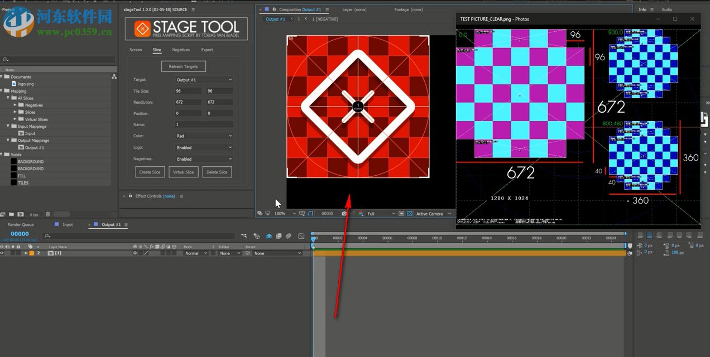Click the Create Slice button
Image resolution: width=710 pixels, height=357 pixels.
point(150,172)
